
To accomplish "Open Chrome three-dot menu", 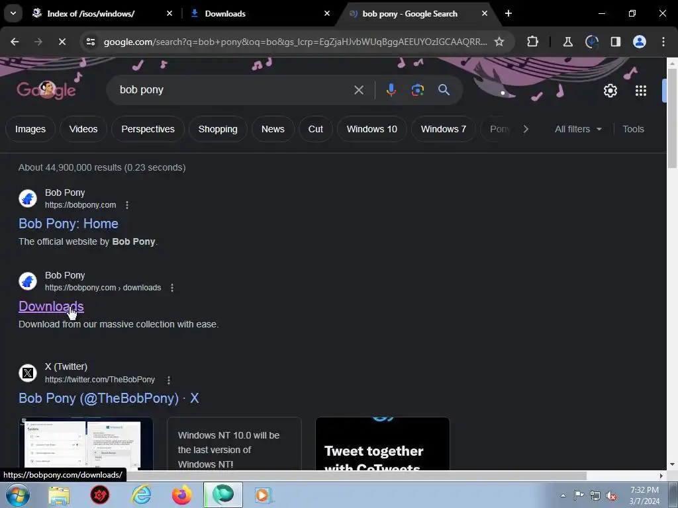I will 663,42.
